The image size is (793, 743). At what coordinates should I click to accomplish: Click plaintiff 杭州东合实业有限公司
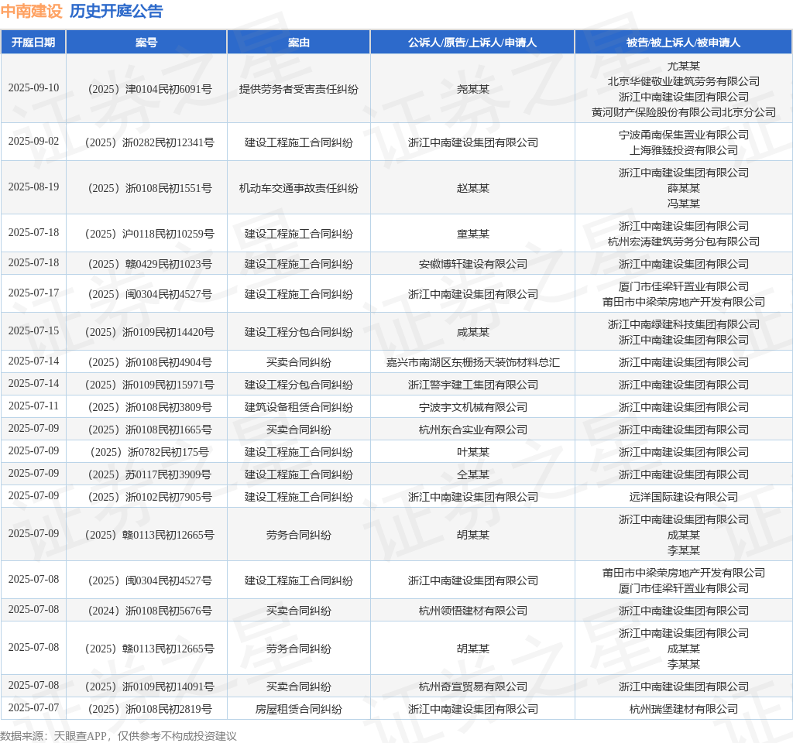point(473,430)
